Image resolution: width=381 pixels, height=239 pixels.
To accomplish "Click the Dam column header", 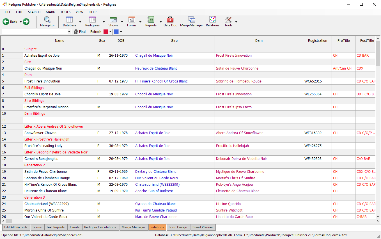I will coord(259,41).
